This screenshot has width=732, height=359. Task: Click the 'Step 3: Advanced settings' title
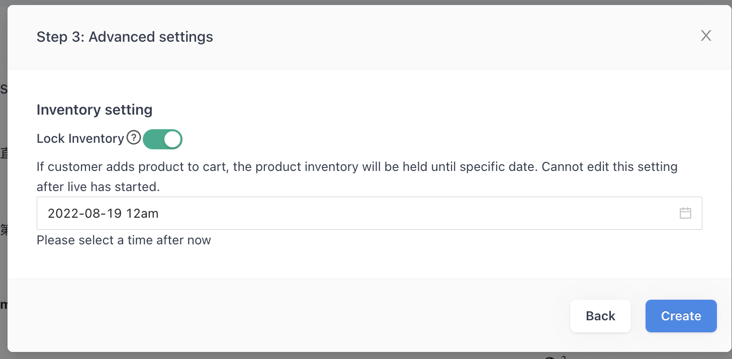pyautogui.click(x=125, y=37)
